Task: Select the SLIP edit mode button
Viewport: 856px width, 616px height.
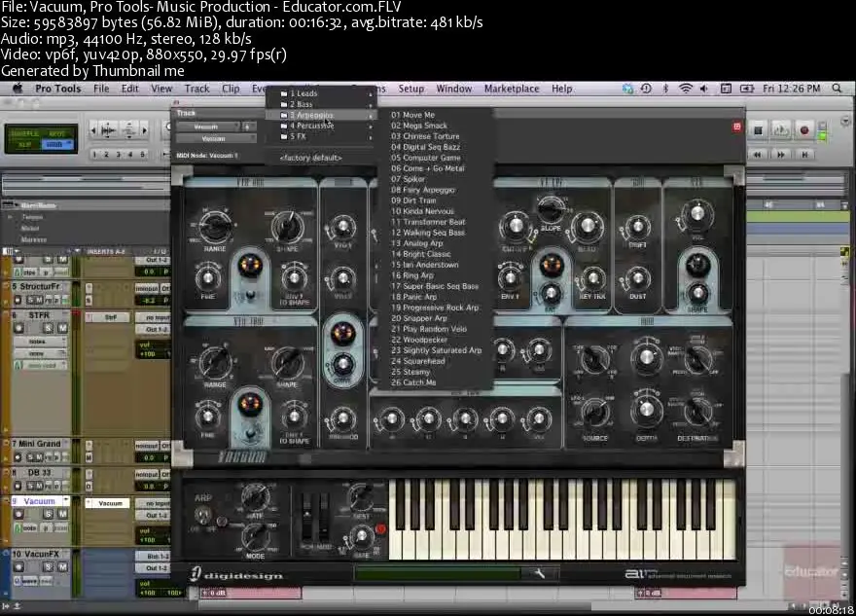Action: pos(25,144)
